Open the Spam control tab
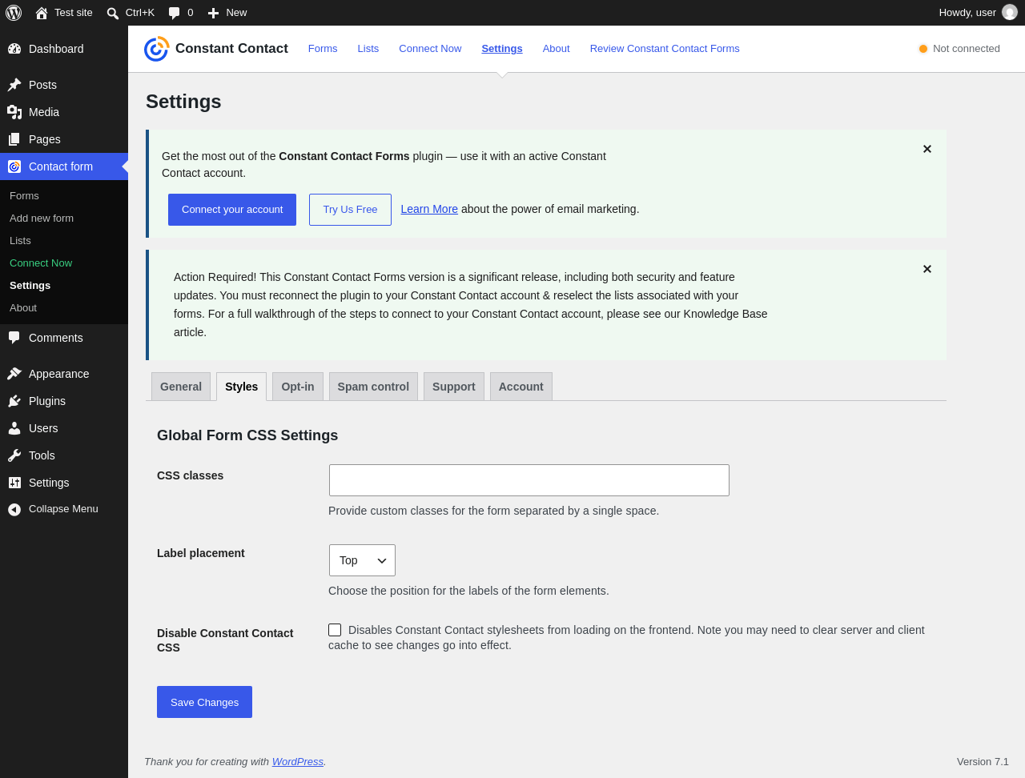Viewport: 1025px width, 778px height. 373,387
